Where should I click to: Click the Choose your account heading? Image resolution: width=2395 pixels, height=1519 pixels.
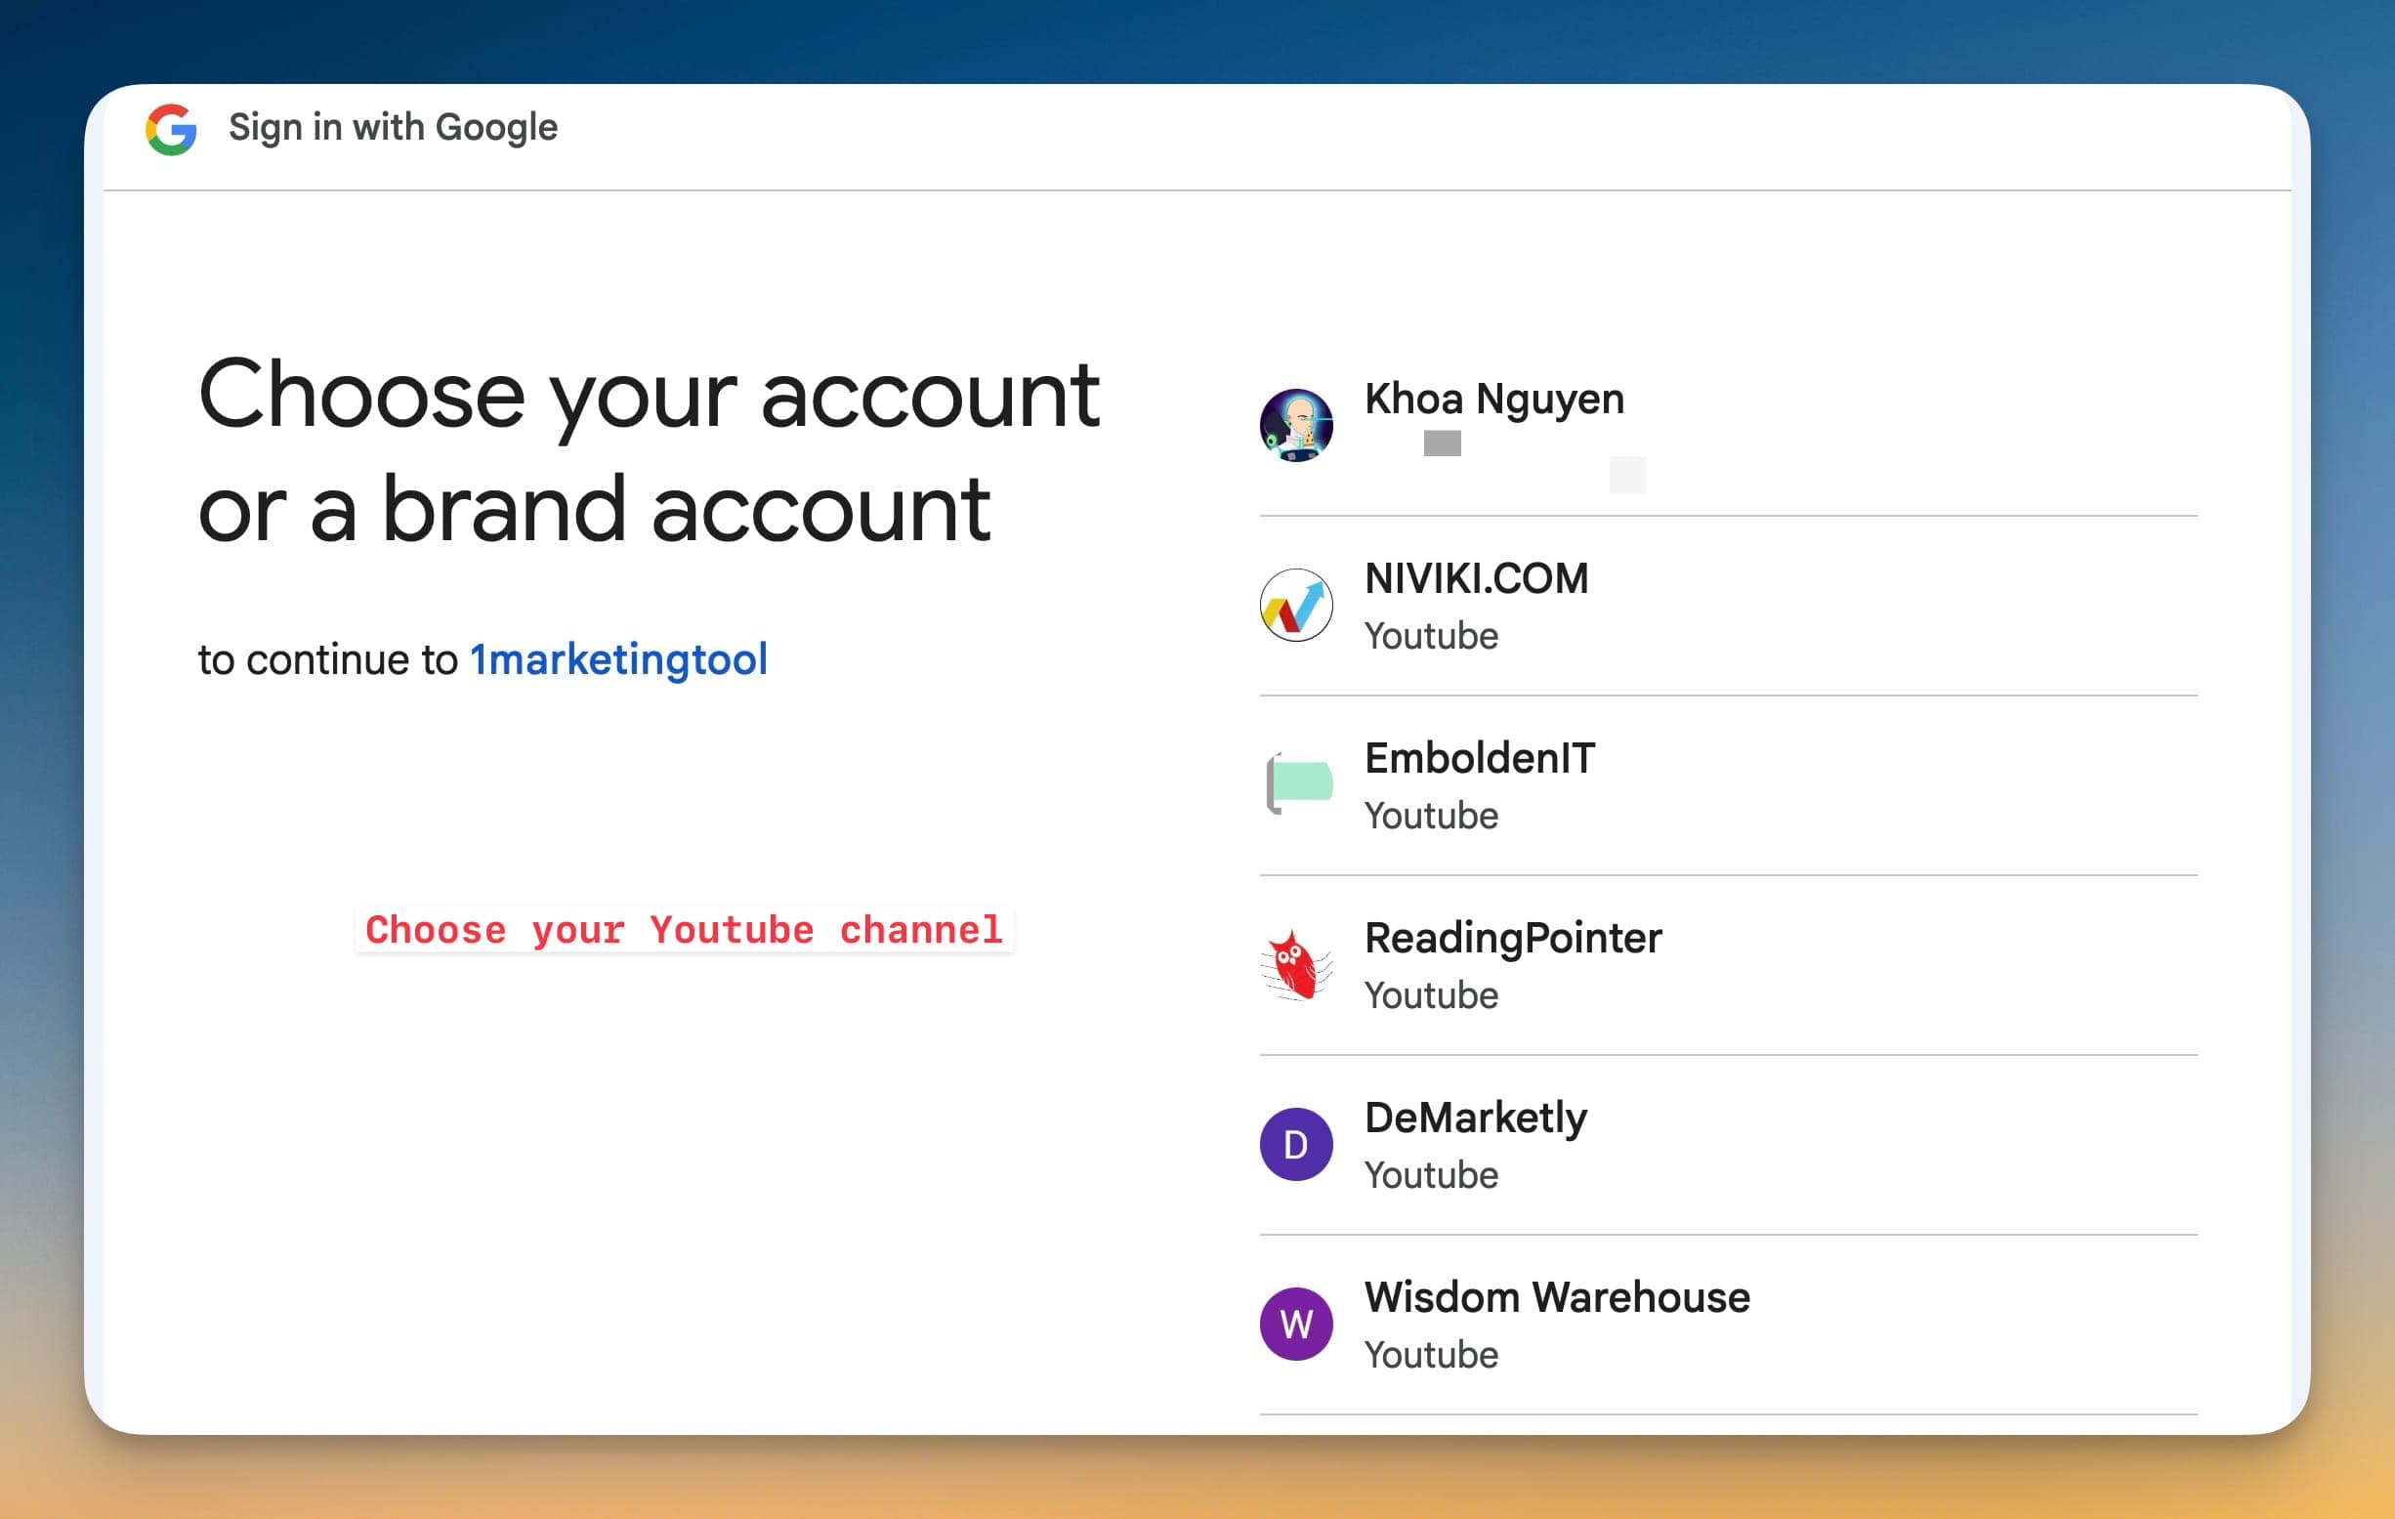[x=650, y=450]
